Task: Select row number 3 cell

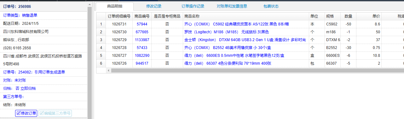Action: [101, 40]
